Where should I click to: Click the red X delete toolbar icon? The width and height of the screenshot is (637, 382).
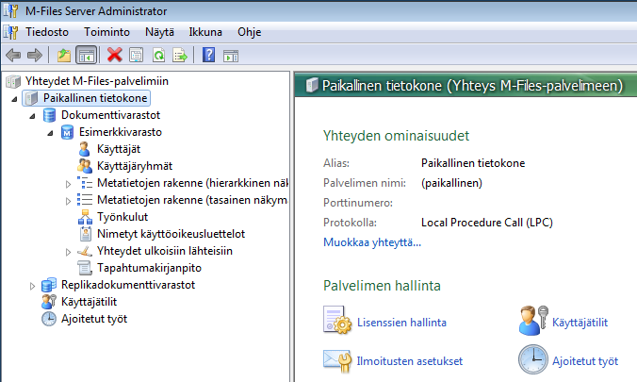(x=115, y=55)
